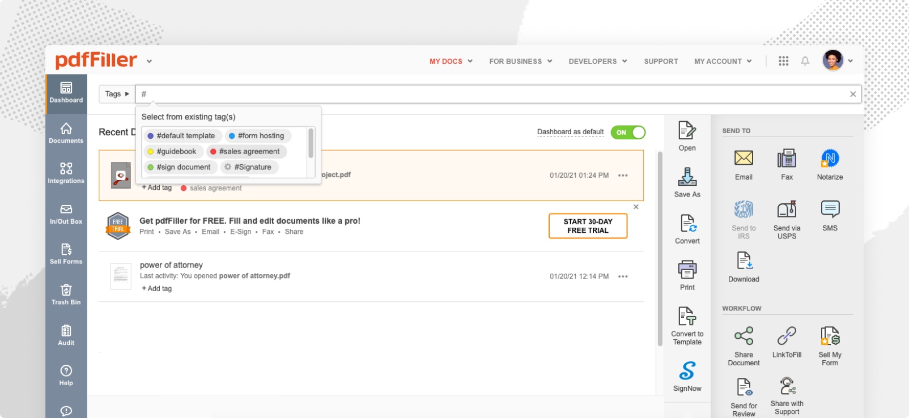Start the 30-day free trial

(x=588, y=226)
